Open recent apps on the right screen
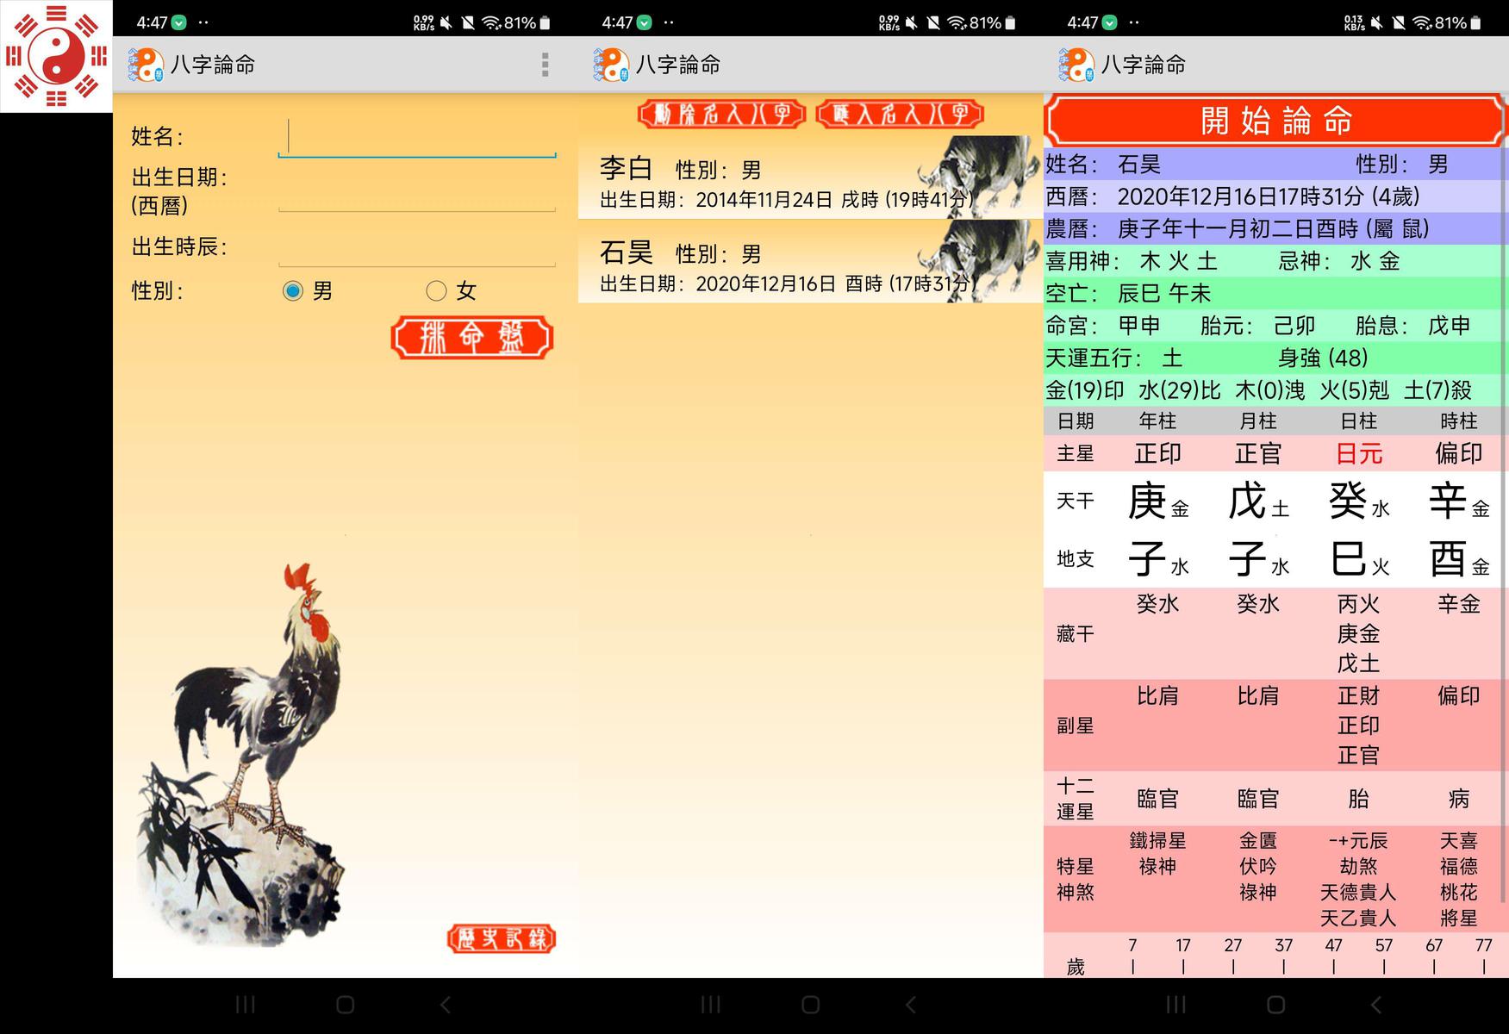 [1175, 1005]
